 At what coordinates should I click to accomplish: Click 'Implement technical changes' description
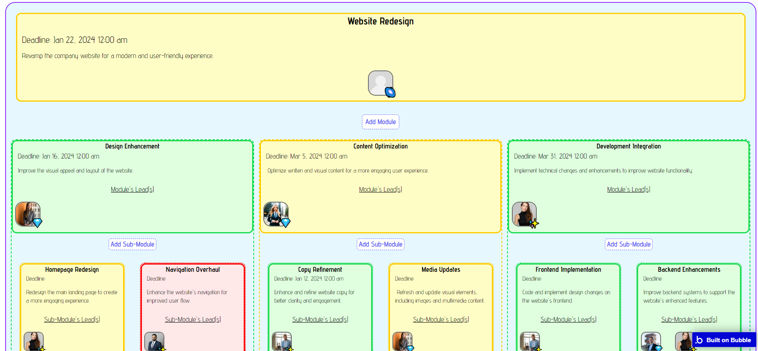pos(603,171)
